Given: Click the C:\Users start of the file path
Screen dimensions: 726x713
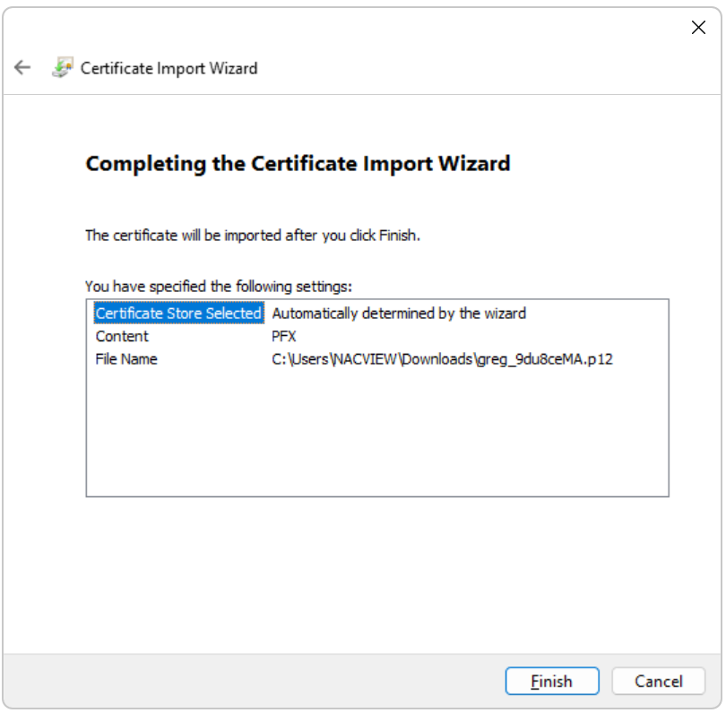Looking at the screenshot, I should (300, 359).
